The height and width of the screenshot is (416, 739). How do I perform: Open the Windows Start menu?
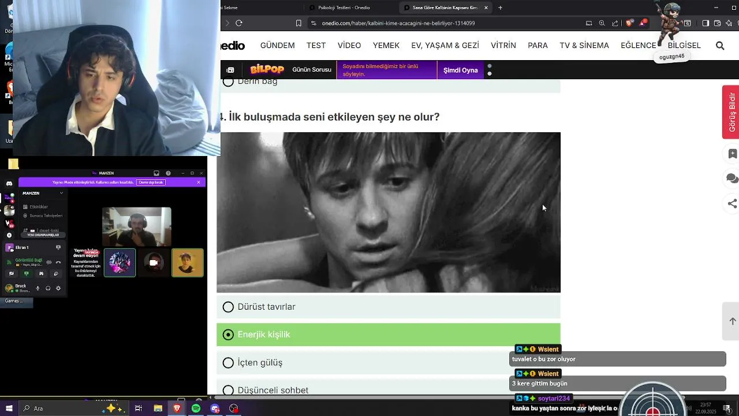click(x=9, y=408)
